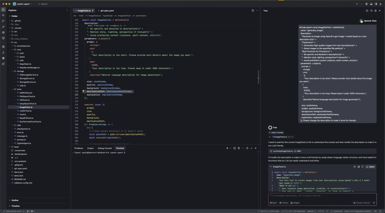385x213 pixels.
Task: Click the Images button in chat input
Action: coord(295,203)
